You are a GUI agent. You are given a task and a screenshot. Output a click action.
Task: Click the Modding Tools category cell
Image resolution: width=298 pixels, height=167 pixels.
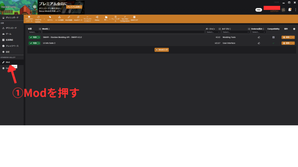pos(229,37)
